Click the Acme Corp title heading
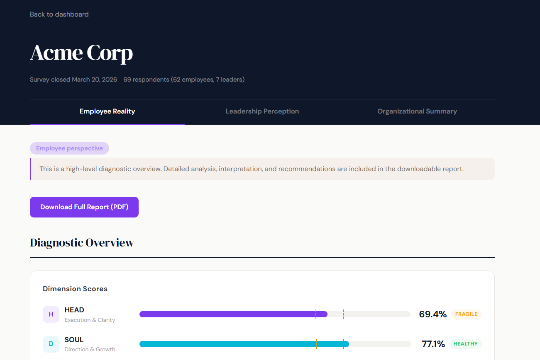Viewport: 540px width, 360px height. coord(81,53)
